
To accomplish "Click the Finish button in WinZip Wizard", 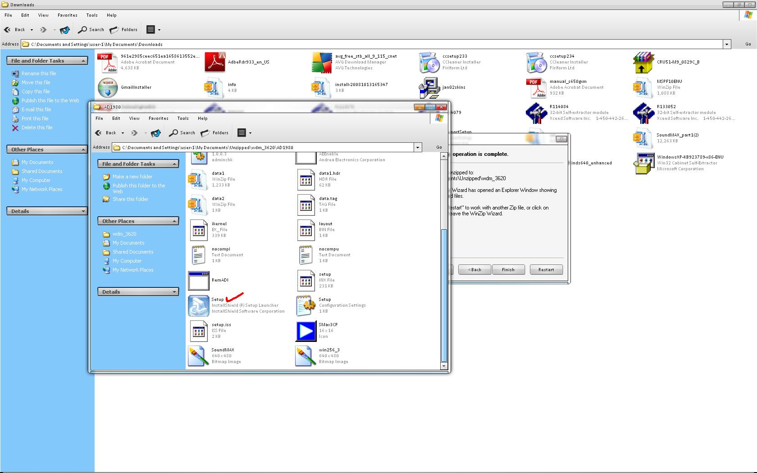I will 508,270.
